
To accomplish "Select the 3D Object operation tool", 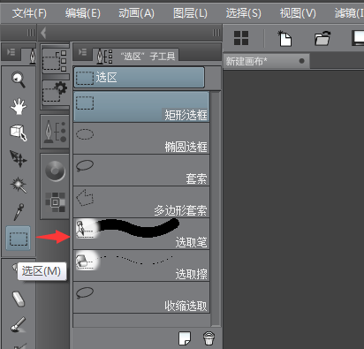I will pyautogui.click(x=19, y=133).
